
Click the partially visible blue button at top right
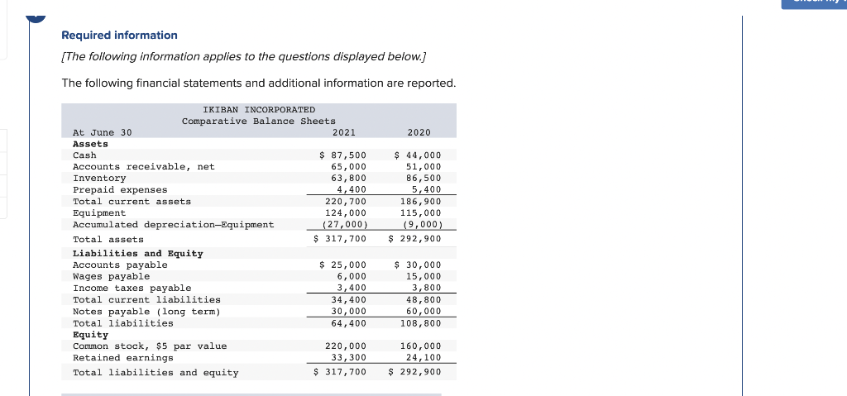814,4
